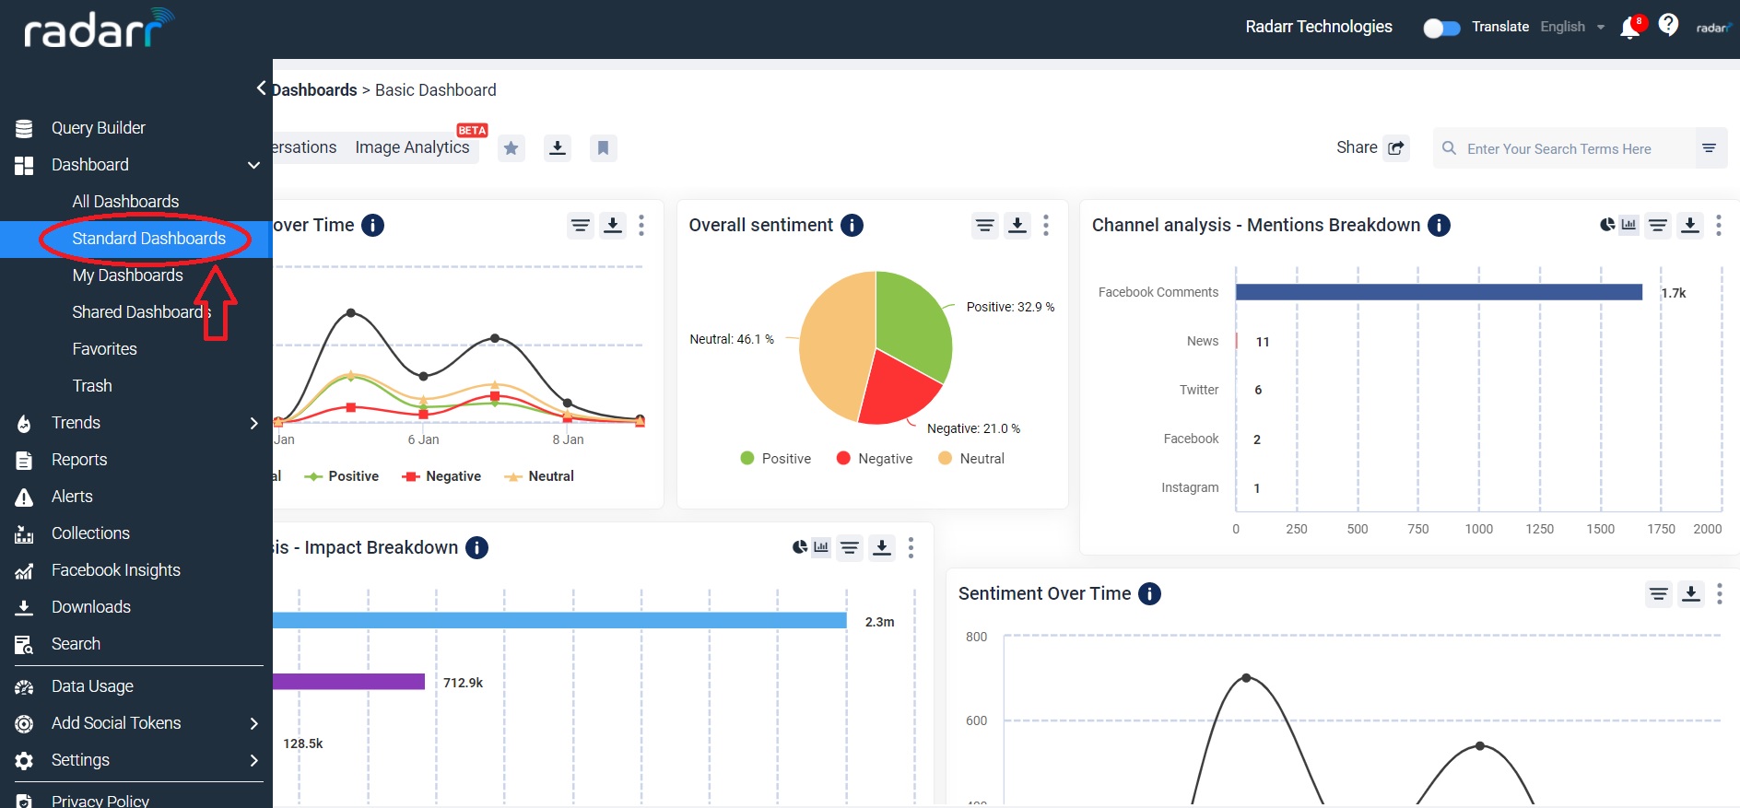Image resolution: width=1740 pixels, height=808 pixels.
Task: Open Facebook Insights
Action: click(116, 570)
